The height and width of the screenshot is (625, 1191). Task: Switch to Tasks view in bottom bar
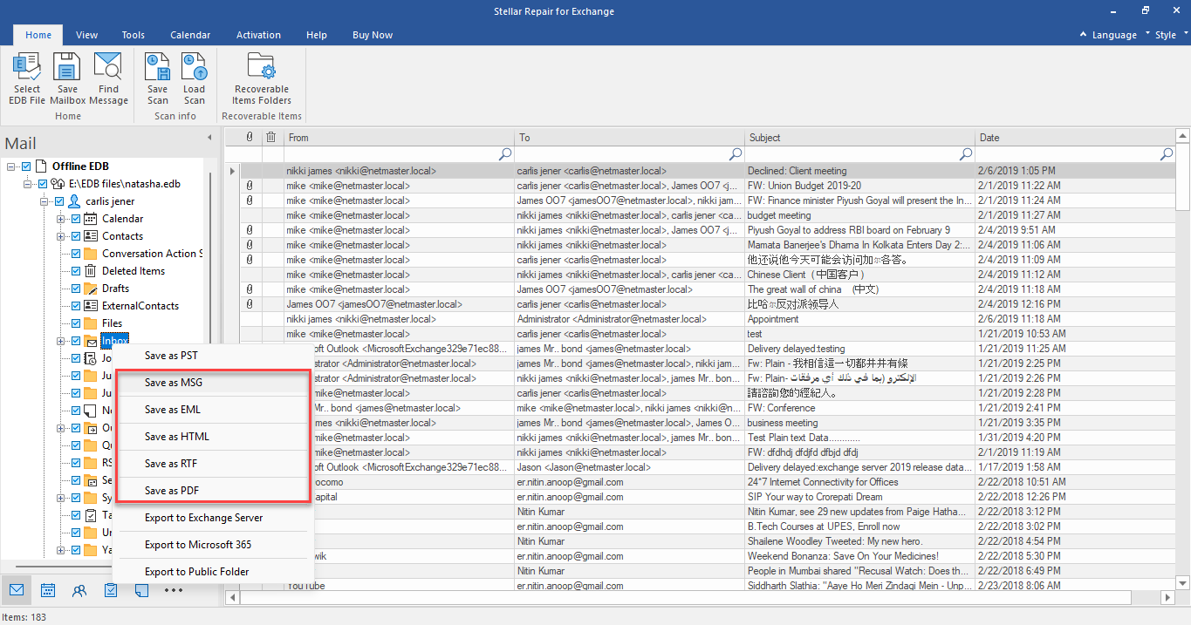point(111,590)
